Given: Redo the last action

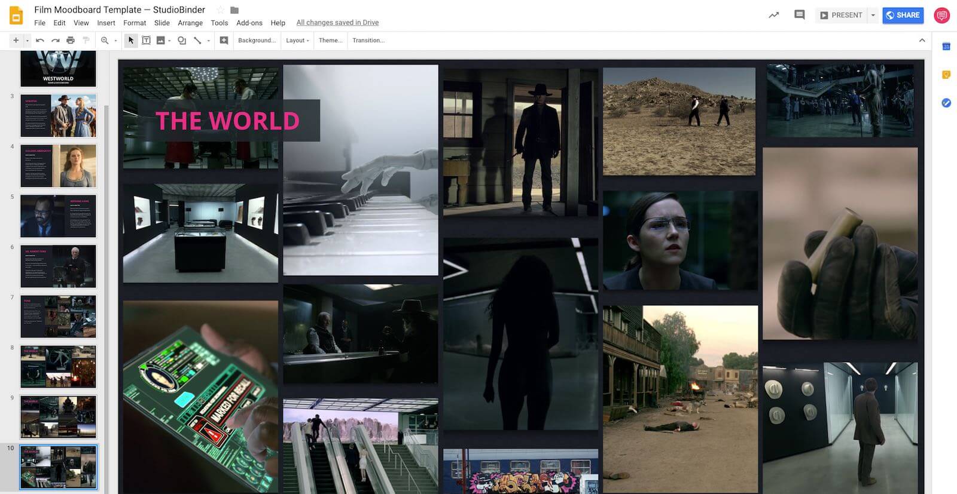Looking at the screenshot, I should [55, 40].
